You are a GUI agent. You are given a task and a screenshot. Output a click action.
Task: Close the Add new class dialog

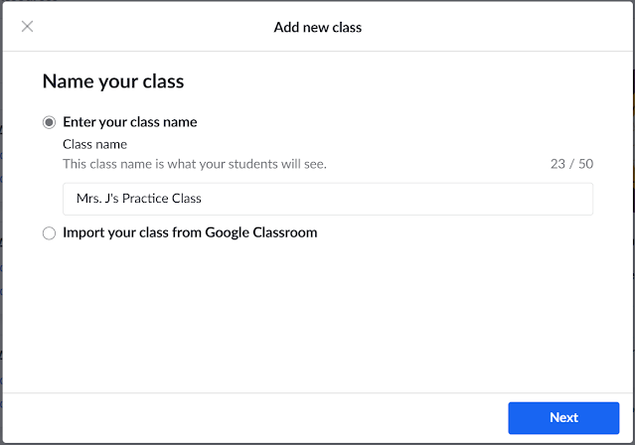click(27, 27)
